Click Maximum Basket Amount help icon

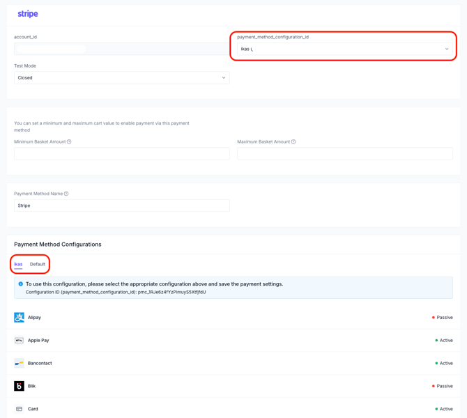click(293, 141)
